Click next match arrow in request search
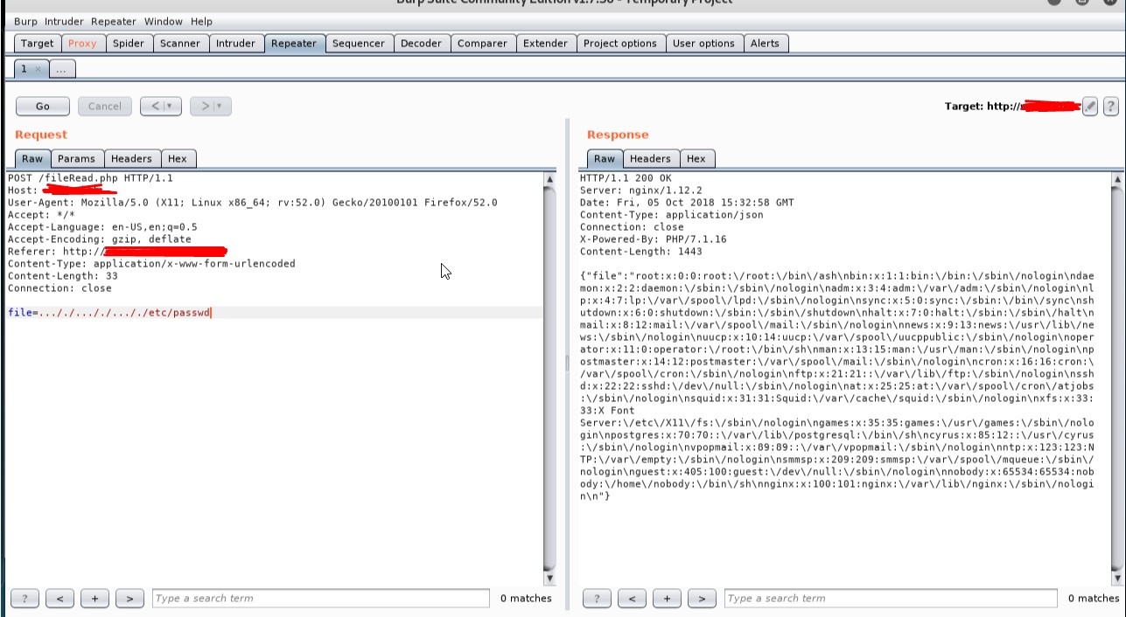Screen dimensions: 1126x617 (129, 599)
